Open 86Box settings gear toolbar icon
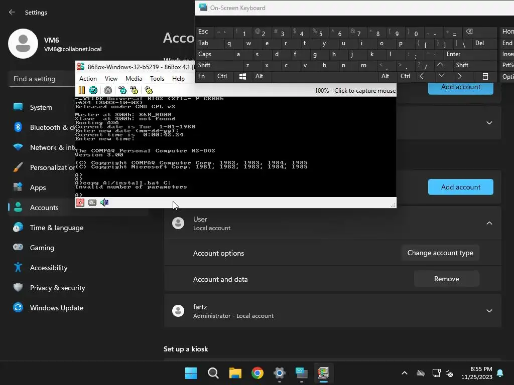The image size is (514, 385). [149, 90]
